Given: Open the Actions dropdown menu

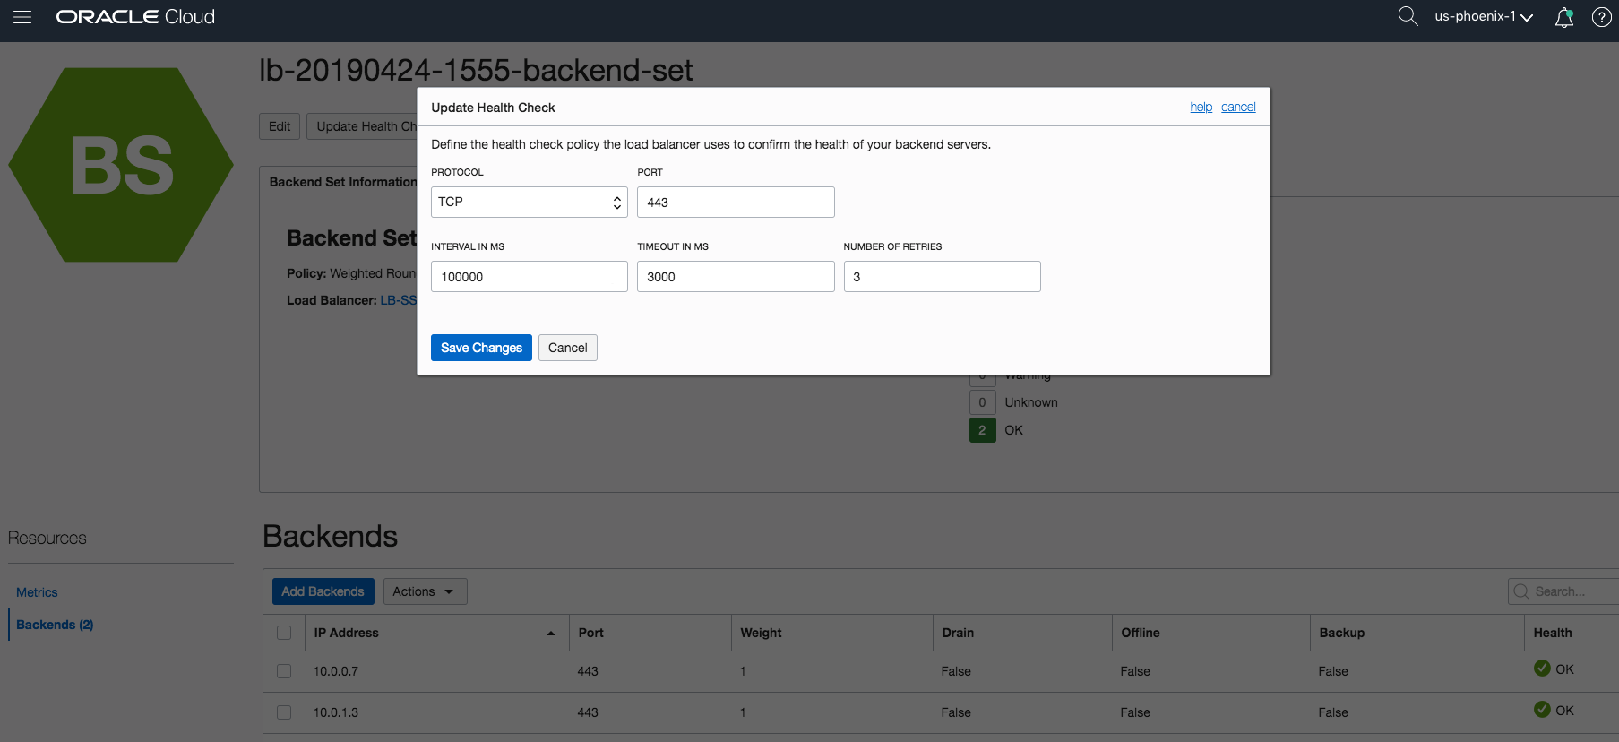Looking at the screenshot, I should 425,591.
